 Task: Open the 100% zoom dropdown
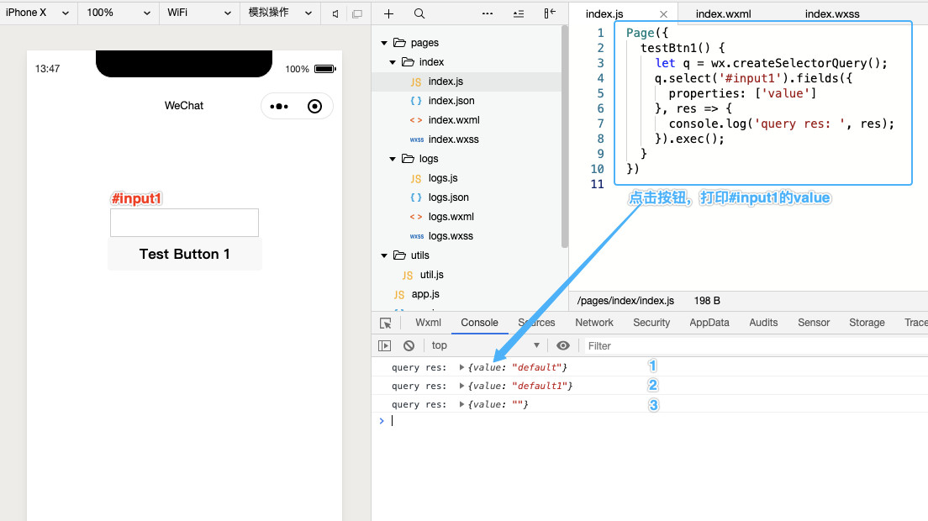click(118, 13)
